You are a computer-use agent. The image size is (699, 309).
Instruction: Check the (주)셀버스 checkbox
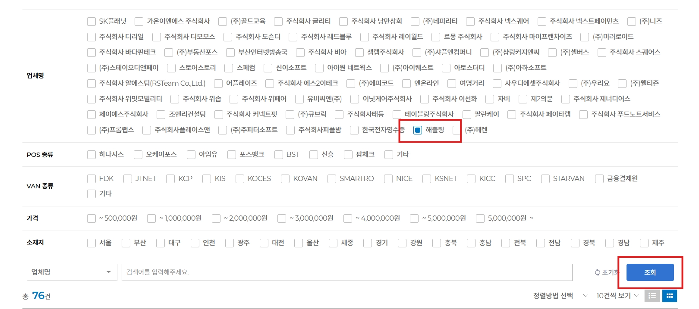pos(552,52)
